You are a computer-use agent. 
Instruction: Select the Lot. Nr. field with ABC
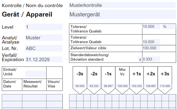[x=44, y=48]
